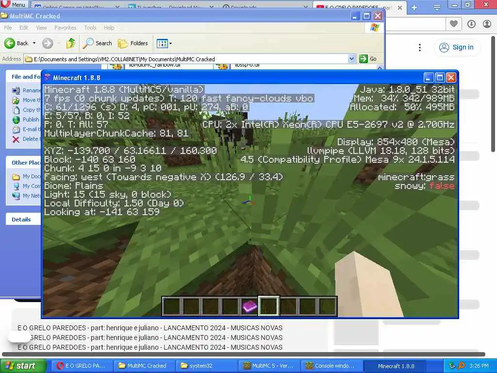Click the Online Games browser tab

click(76, 7)
